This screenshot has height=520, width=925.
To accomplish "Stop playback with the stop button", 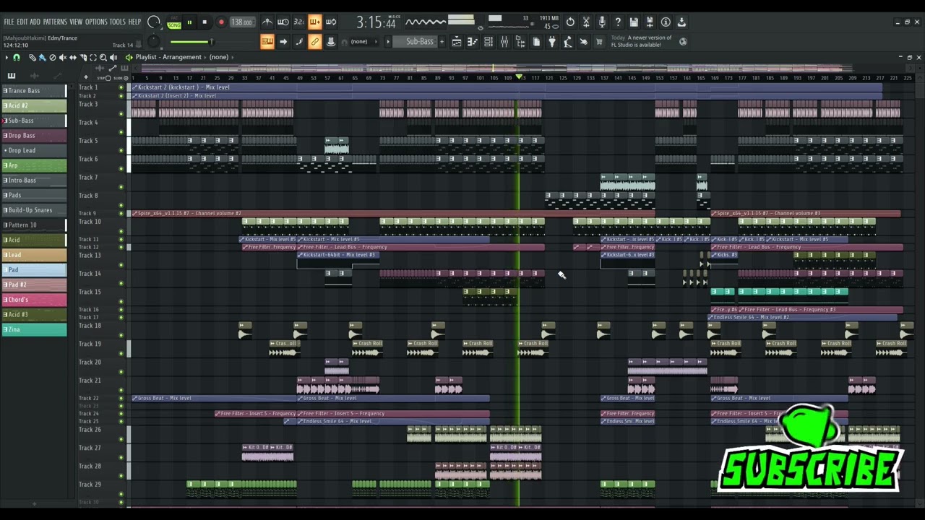I will tap(205, 22).
